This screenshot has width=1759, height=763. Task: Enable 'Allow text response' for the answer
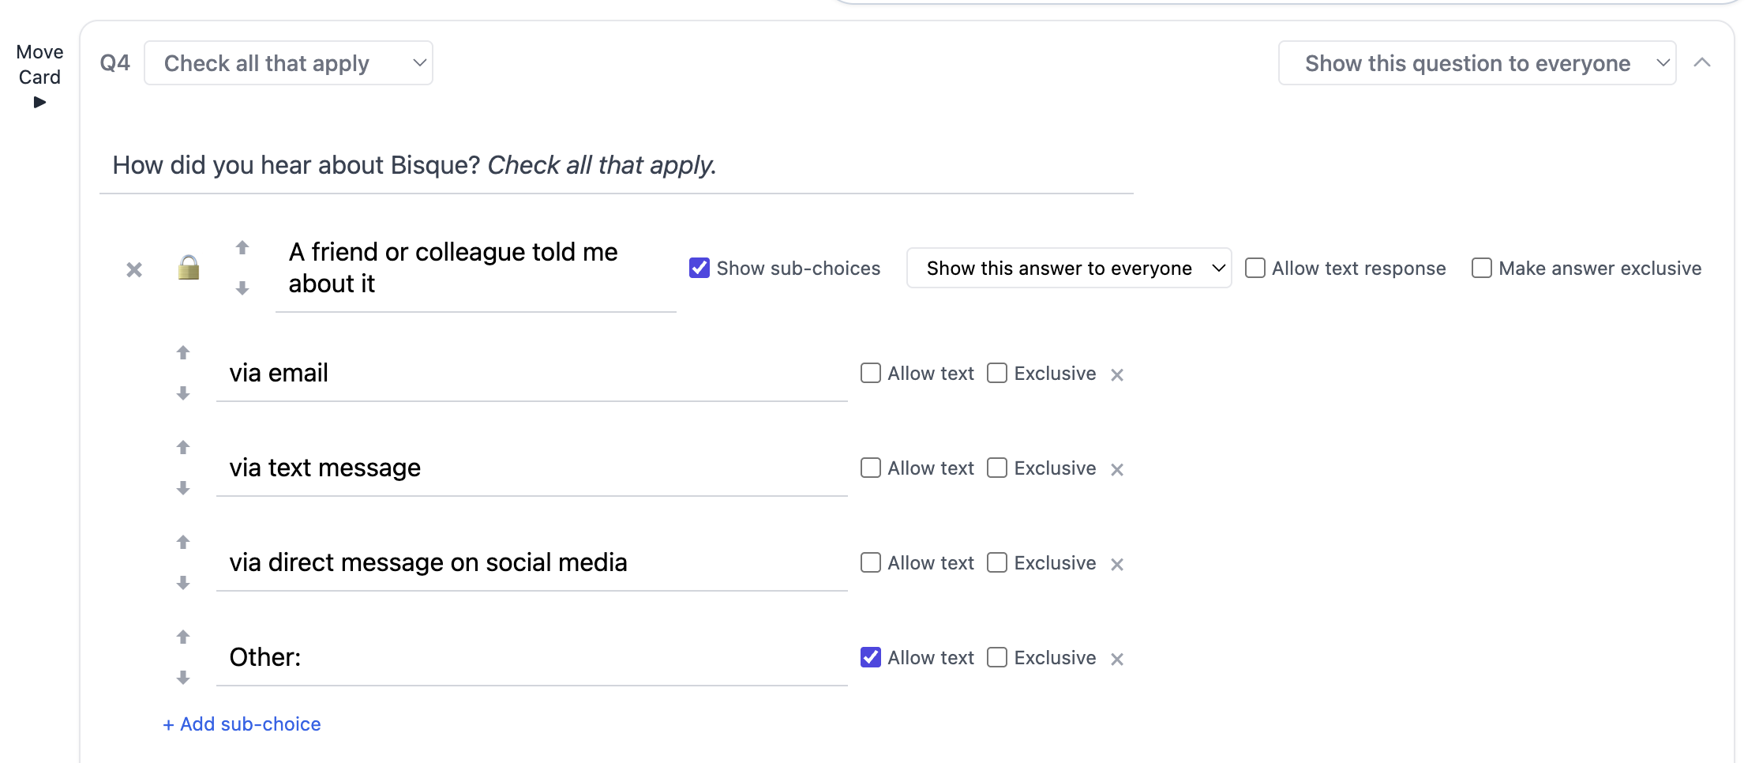tap(1255, 269)
